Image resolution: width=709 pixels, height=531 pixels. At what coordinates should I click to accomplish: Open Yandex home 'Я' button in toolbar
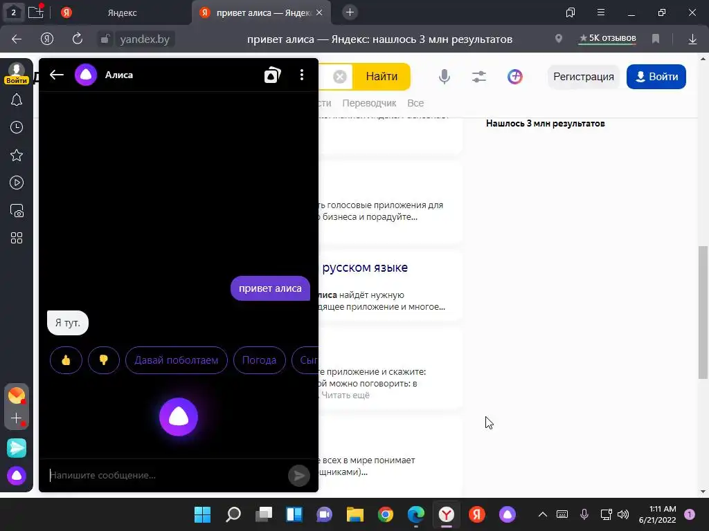[x=47, y=39]
